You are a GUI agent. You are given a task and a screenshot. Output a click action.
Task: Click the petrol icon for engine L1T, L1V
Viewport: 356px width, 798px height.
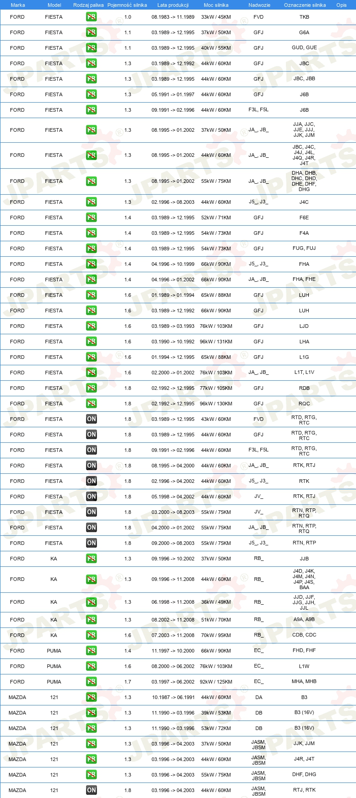[x=92, y=373]
